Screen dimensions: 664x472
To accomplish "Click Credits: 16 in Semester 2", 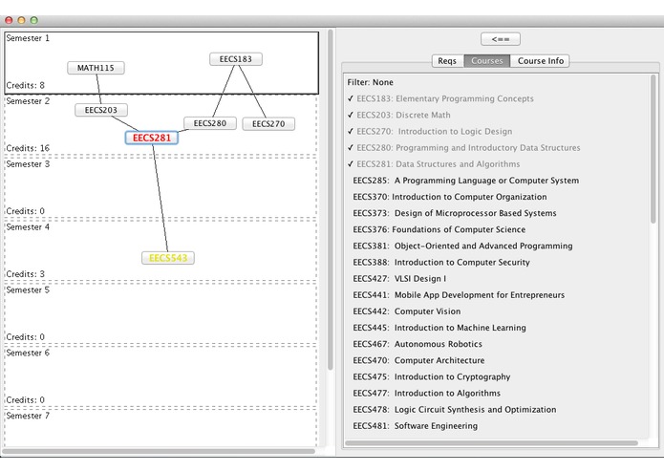I will coord(28,148).
